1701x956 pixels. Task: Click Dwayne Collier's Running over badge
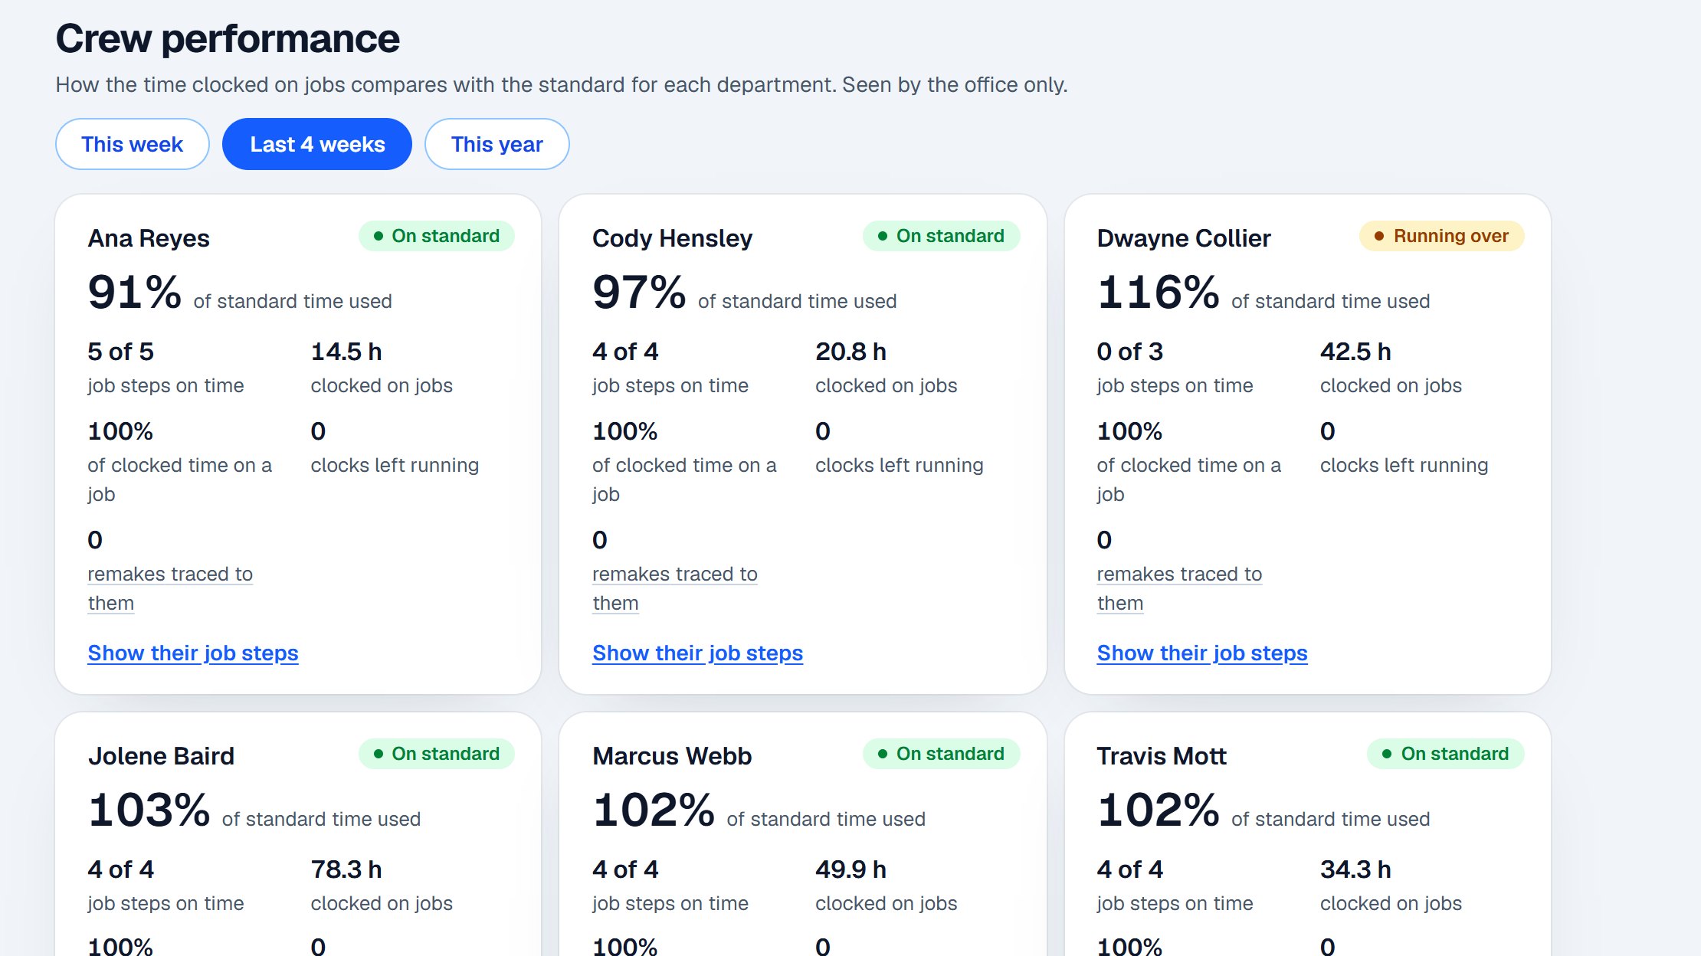tap(1442, 236)
